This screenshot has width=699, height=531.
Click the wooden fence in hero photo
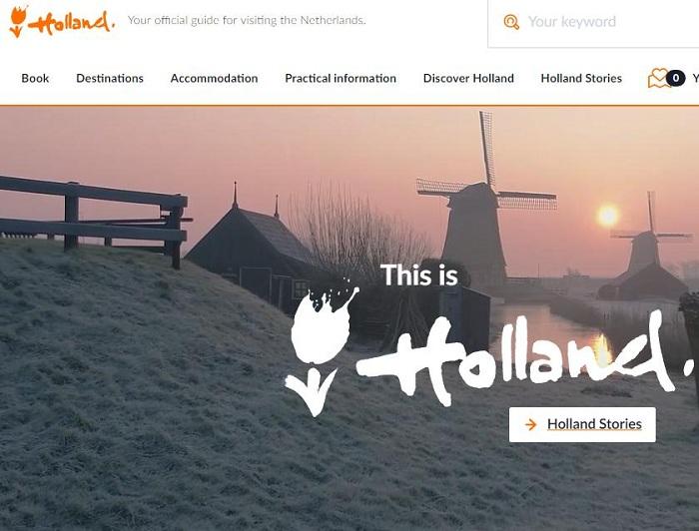click(94, 219)
